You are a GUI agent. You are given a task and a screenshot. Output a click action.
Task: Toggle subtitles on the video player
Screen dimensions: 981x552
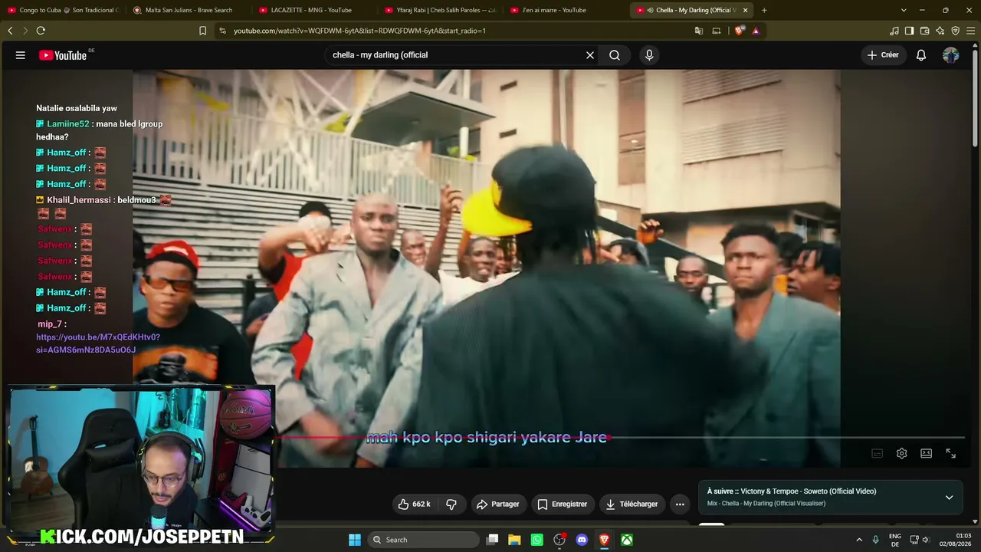878,453
